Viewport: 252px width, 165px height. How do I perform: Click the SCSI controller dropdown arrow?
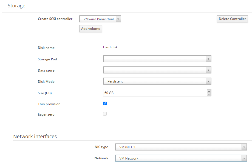click(x=118, y=19)
